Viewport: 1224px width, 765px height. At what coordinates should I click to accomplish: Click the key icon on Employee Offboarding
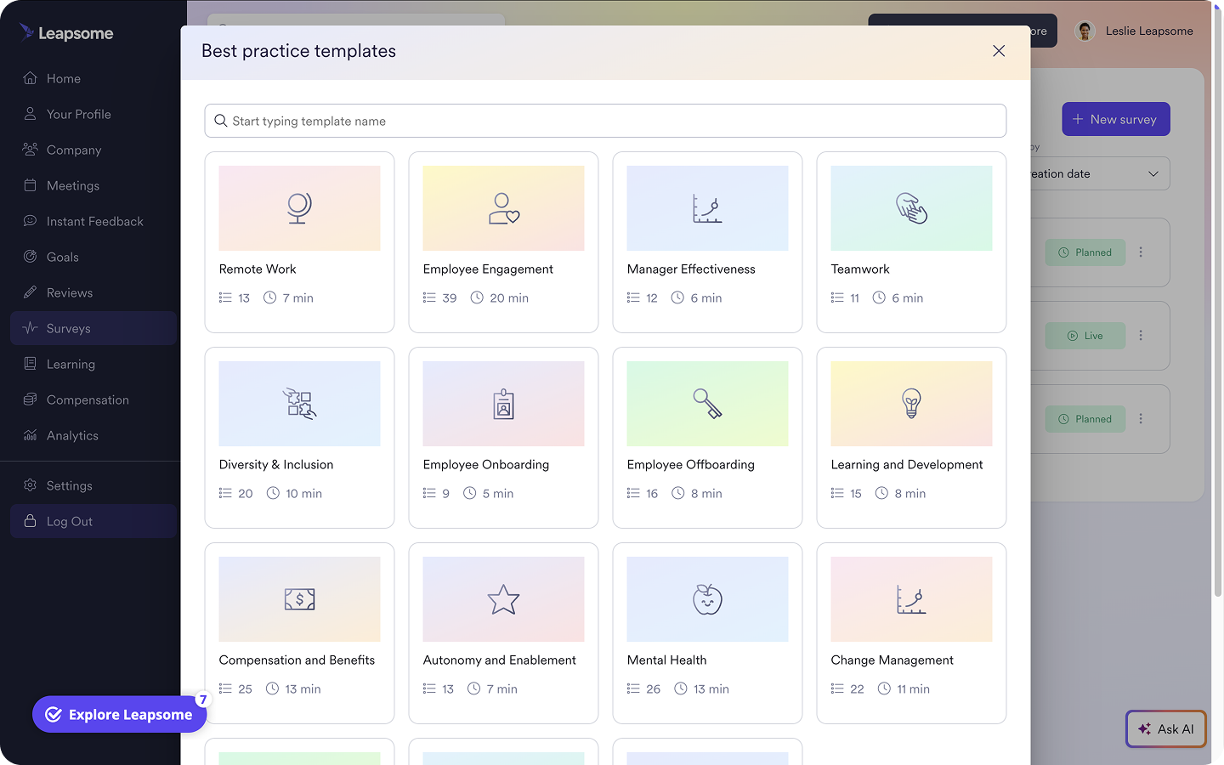pyautogui.click(x=707, y=404)
